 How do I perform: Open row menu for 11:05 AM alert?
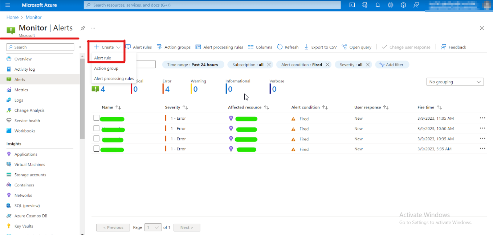pos(482,118)
